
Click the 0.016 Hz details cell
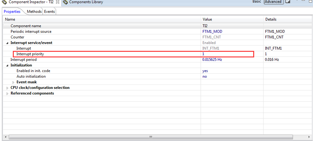288,60
